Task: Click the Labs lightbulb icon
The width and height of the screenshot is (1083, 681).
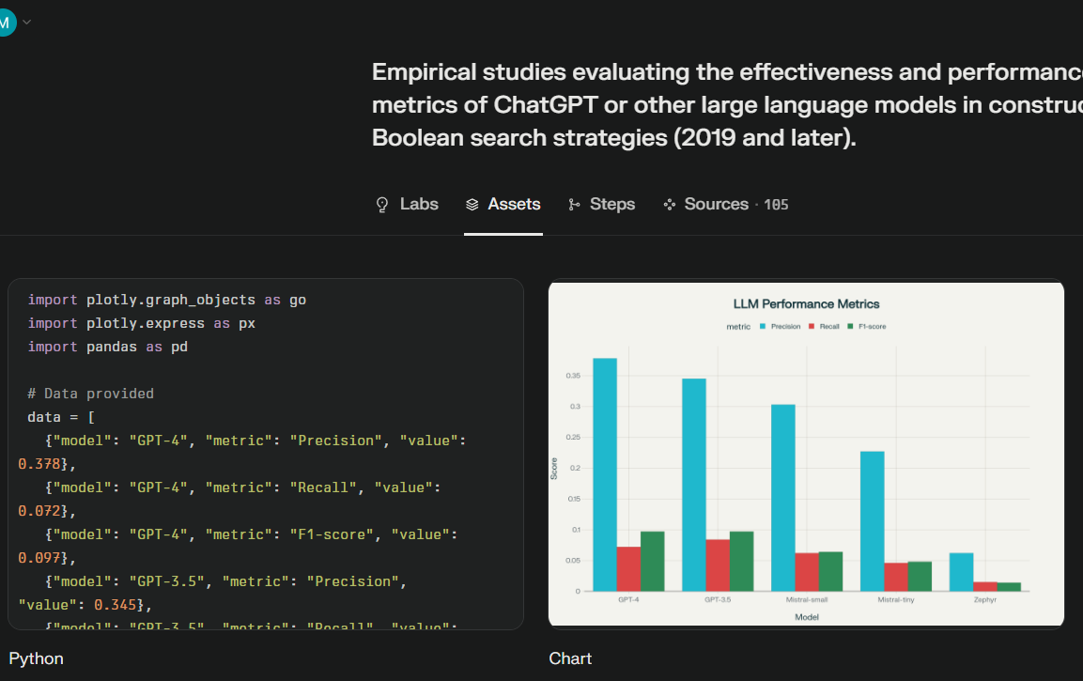Action: 382,205
